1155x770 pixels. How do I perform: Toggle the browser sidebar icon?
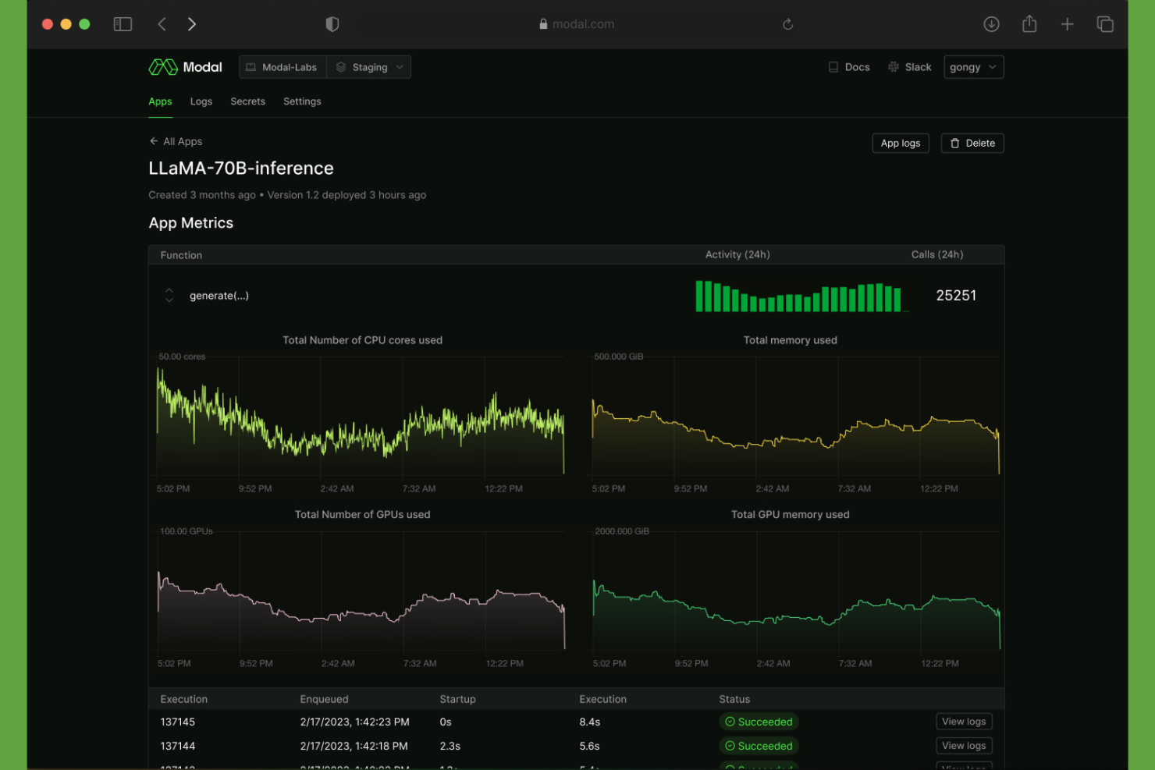[123, 24]
